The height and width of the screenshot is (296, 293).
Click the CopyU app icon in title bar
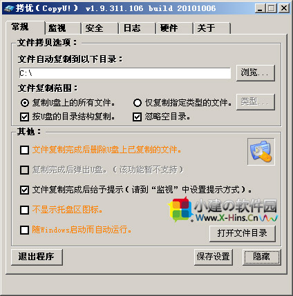(x=9, y=8)
